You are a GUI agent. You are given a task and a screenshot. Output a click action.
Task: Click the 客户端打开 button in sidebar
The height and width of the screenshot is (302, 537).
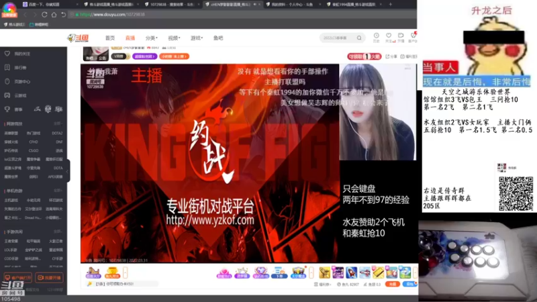(x=18, y=278)
